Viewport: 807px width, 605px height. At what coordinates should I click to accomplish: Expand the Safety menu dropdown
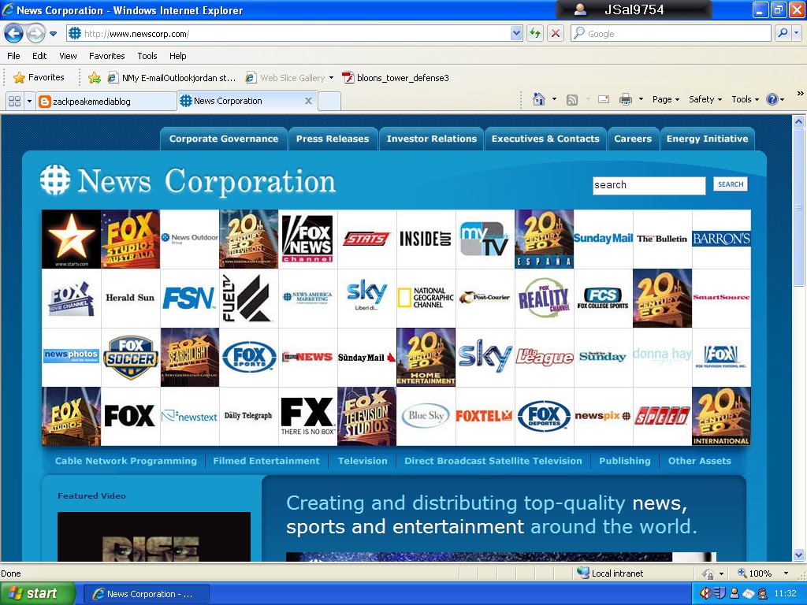coord(705,99)
